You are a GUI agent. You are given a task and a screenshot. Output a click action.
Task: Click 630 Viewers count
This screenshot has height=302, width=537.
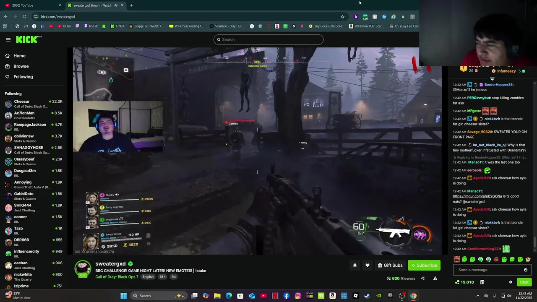click(x=401, y=279)
